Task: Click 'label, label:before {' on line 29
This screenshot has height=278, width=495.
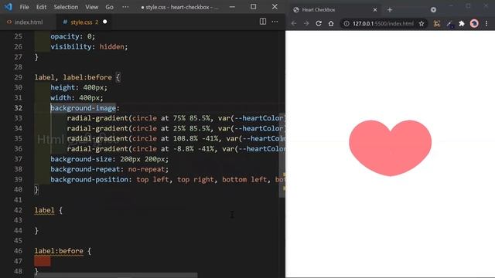Action: pos(77,77)
